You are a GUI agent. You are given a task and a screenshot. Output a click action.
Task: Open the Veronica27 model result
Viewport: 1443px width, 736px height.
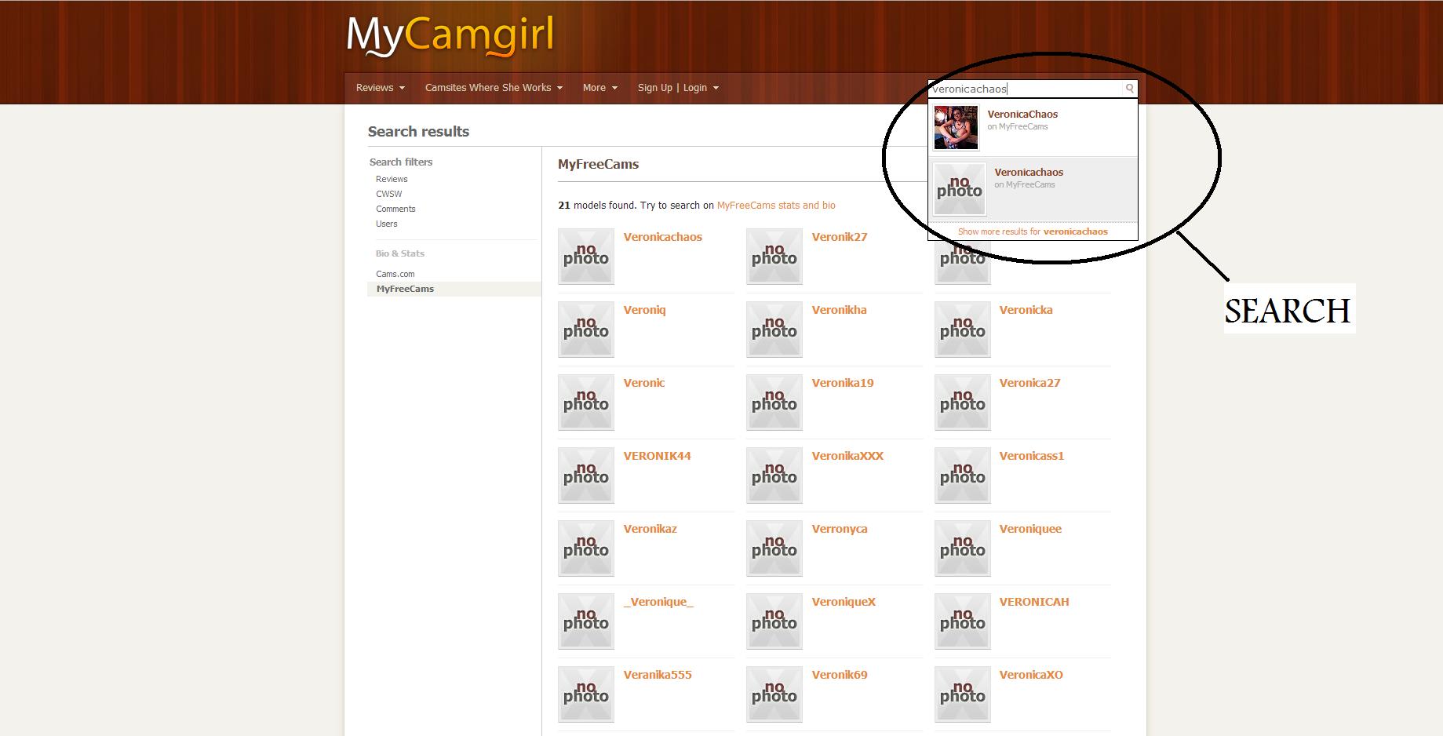click(x=1029, y=383)
